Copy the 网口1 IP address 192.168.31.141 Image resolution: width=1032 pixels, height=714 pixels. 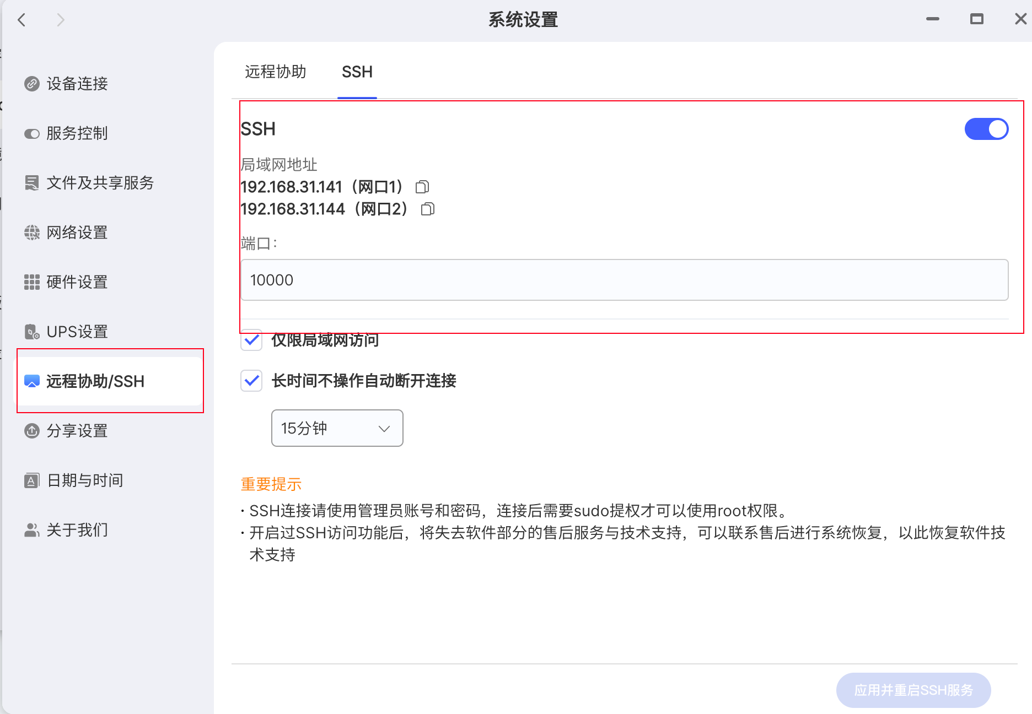(422, 187)
